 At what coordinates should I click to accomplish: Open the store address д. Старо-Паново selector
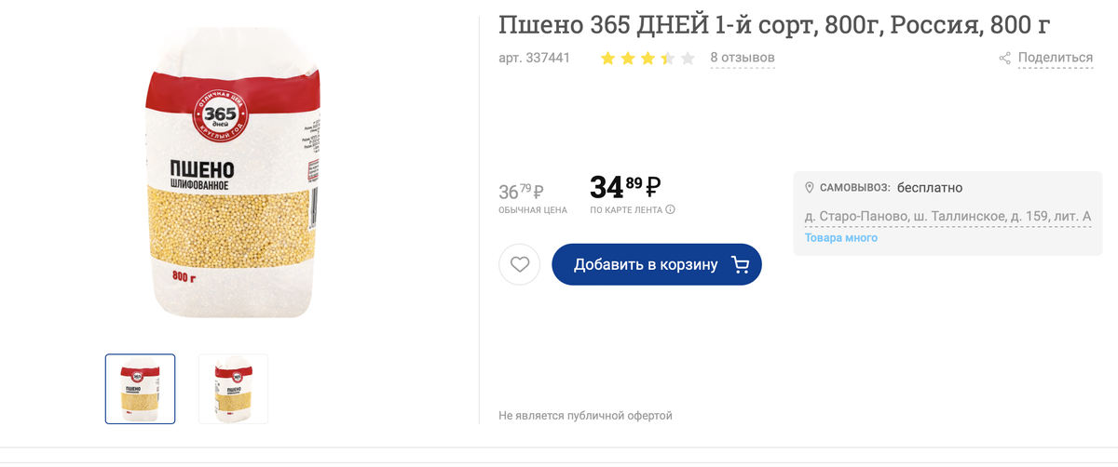click(947, 217)
